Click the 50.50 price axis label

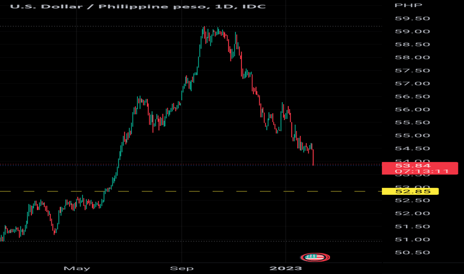(x=412, y=253)
